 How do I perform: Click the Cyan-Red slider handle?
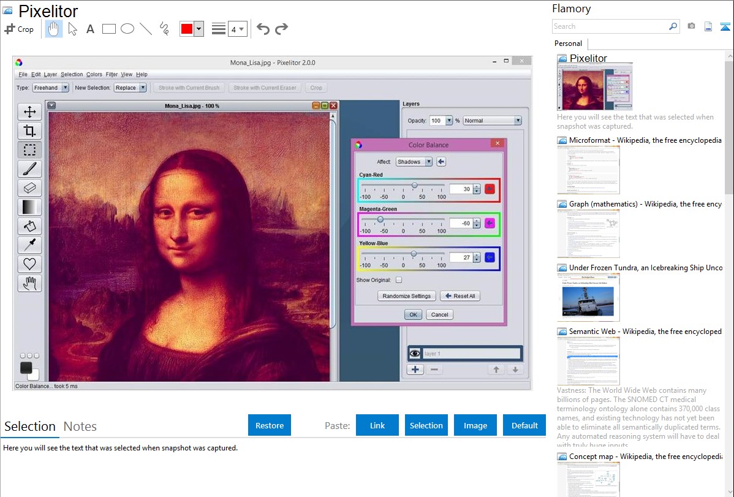[414, 186]
